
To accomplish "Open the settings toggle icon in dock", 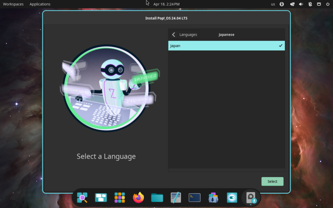I will tap(232, 197).
